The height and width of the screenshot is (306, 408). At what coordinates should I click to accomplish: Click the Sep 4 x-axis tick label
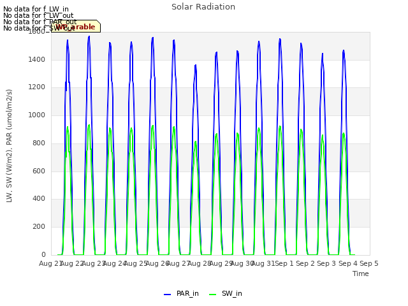coord(348,263)
